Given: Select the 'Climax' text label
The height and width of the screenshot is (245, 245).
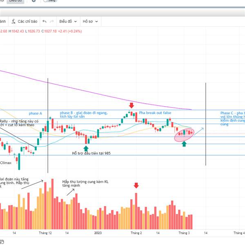Looking at the screenshot, I should point(6,163).
